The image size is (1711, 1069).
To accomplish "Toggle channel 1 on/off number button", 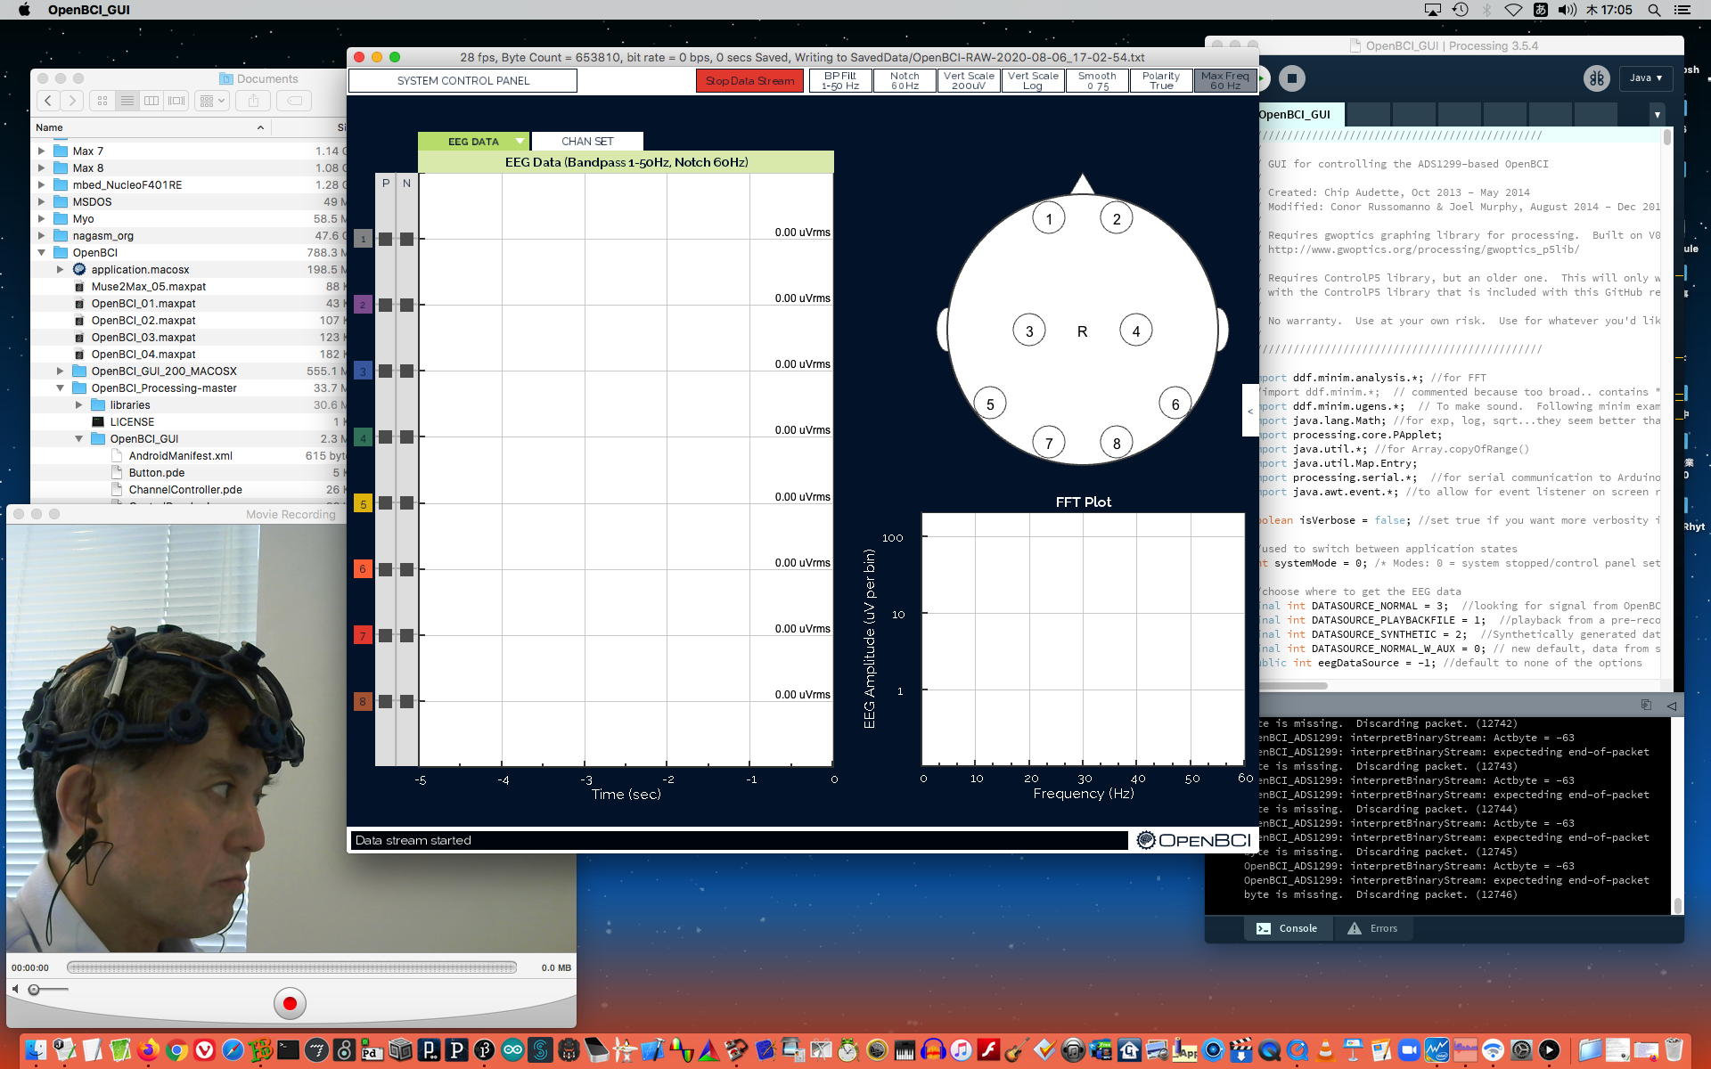I will tap(363, 239).
